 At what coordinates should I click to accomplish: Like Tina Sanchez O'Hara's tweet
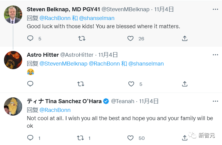[130, 138]
